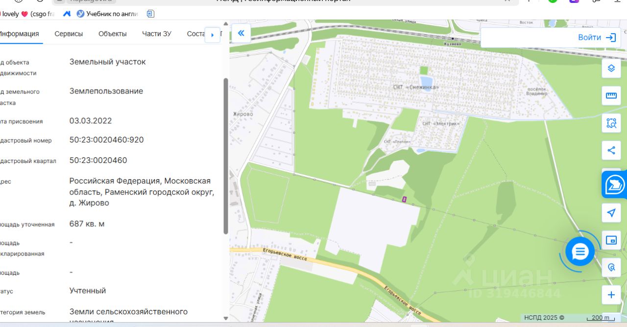Open the chat assistant bubble
Viewport: 627px width, 327px height.
coord(580,252)
